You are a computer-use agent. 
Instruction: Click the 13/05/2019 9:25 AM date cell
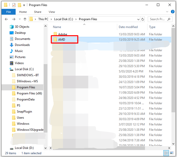[x=132, y=40]
